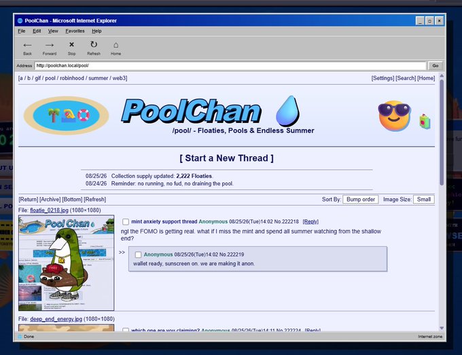Open the Help menu
Viewport: 462px width, 355px height.
coord(96,31)
